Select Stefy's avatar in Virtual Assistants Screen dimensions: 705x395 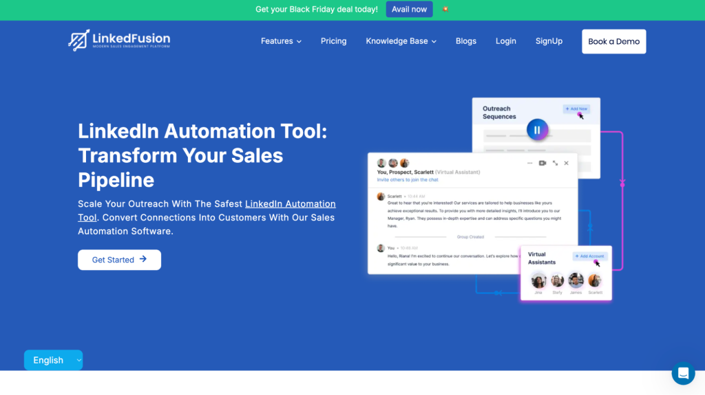coord(557,280)
